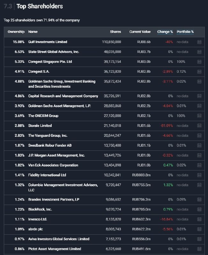
Task: Click the Shares column header
Action: [115, 32]
